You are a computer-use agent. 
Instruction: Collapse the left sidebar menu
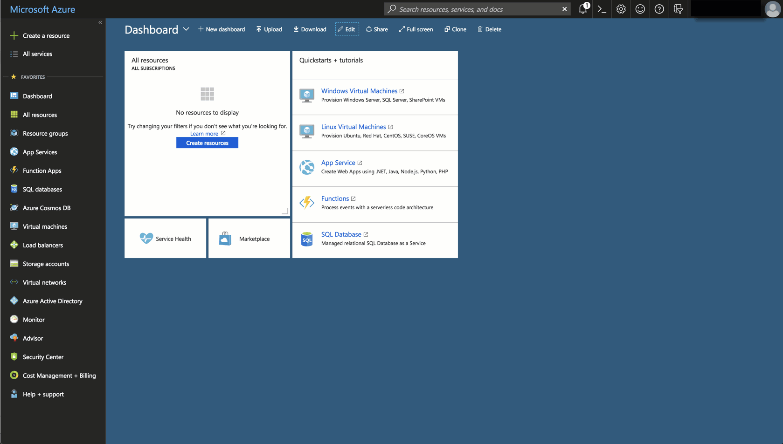pyautogui.click(x=100, y=22)
